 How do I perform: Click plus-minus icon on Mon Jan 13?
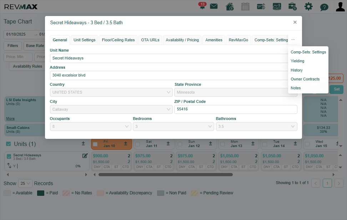coord(253,143)
